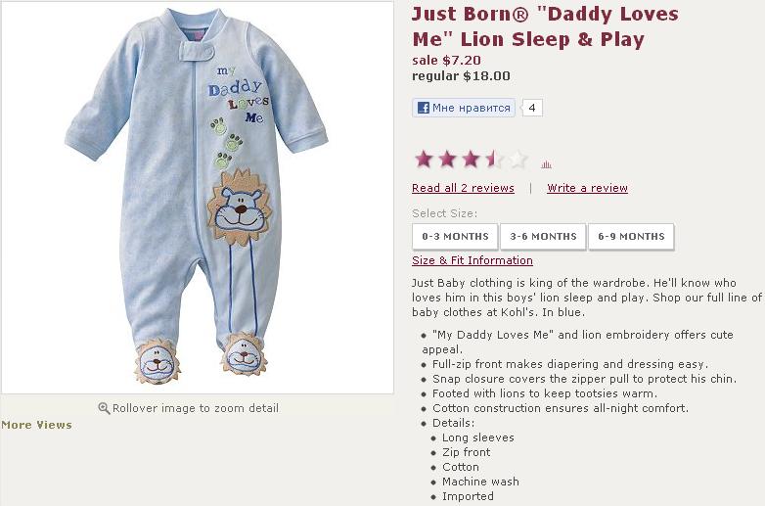Click the More Views heading

[x=36, y=425]
